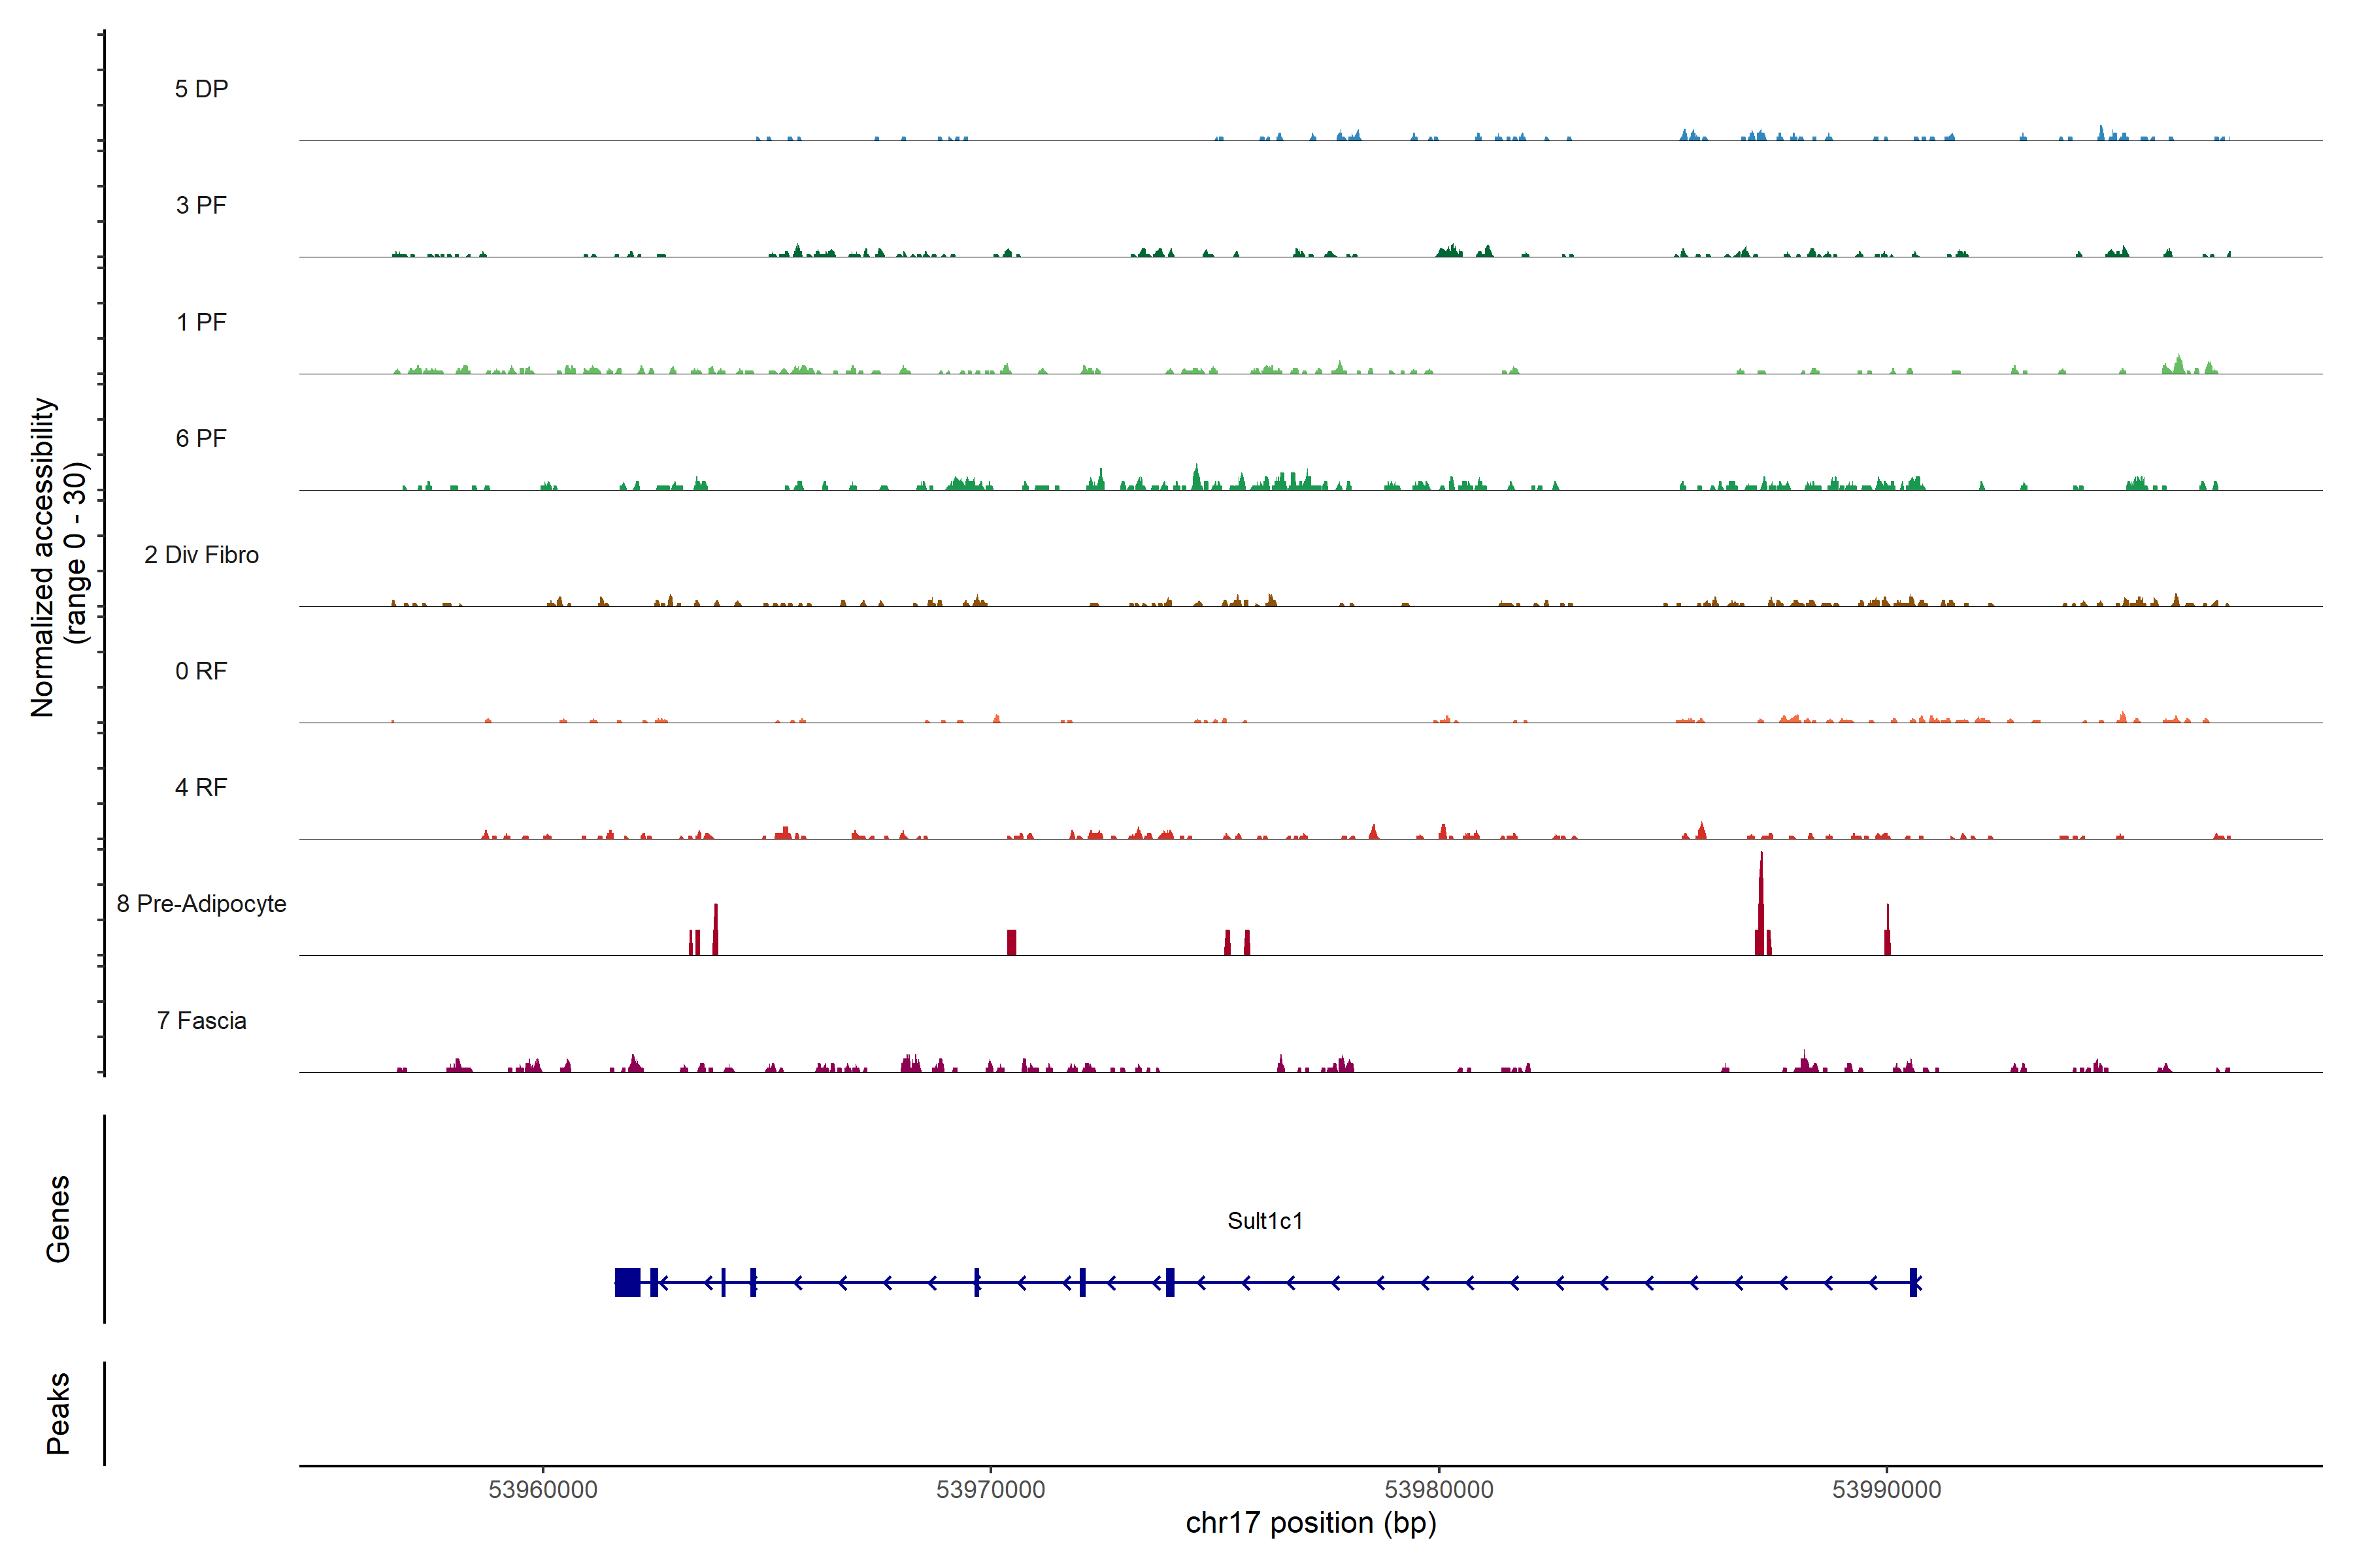Click the Peaks panel label
Screen dimensions: 2353x1568
pos(58,1413)
